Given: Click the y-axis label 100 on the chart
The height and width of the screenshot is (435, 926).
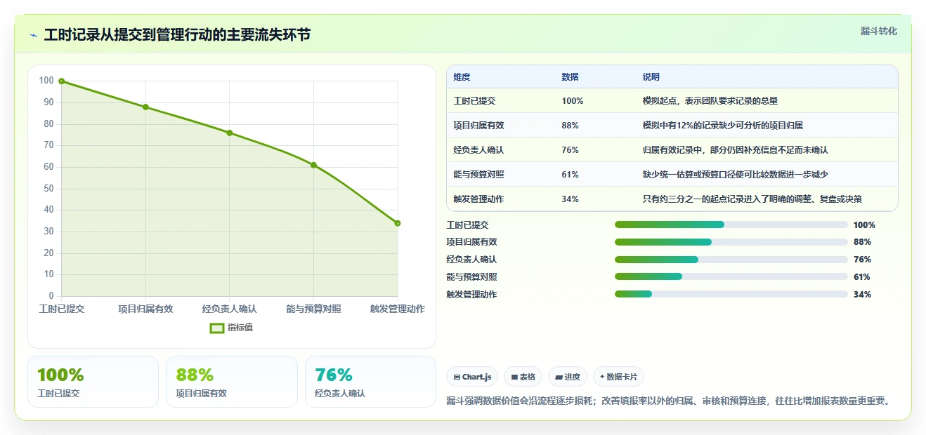Looking at the screenshot, I should coord(46,81).
